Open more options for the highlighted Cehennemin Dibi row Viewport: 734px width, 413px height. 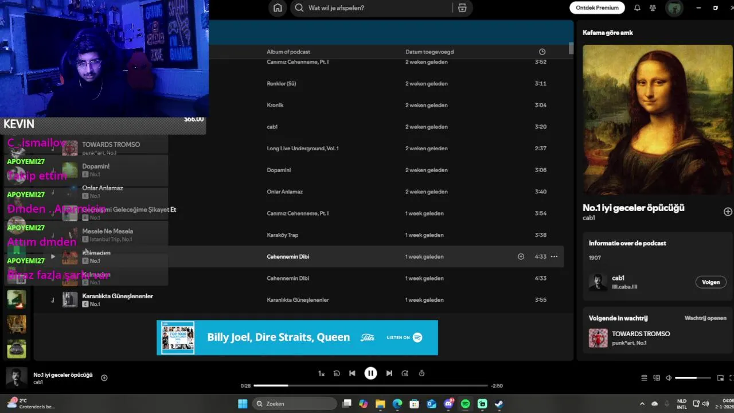554,256
